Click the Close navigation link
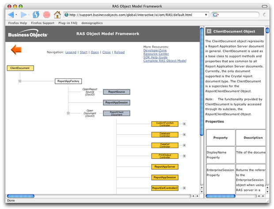 pyautogui.click(x=107, y=52)
